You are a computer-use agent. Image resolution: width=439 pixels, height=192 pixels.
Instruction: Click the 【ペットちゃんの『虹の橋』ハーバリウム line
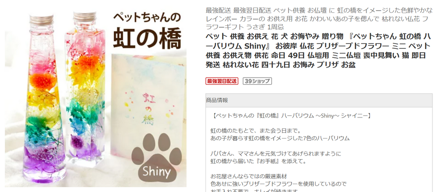(x=291, y=115)
